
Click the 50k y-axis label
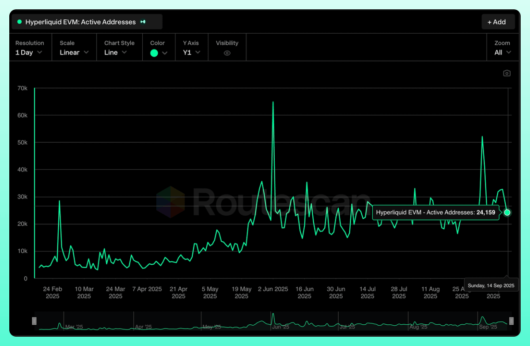[22, 143]
